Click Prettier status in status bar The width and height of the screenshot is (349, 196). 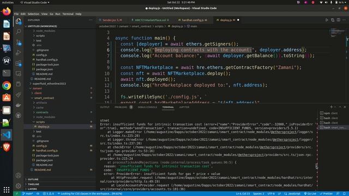coord(326,194)
